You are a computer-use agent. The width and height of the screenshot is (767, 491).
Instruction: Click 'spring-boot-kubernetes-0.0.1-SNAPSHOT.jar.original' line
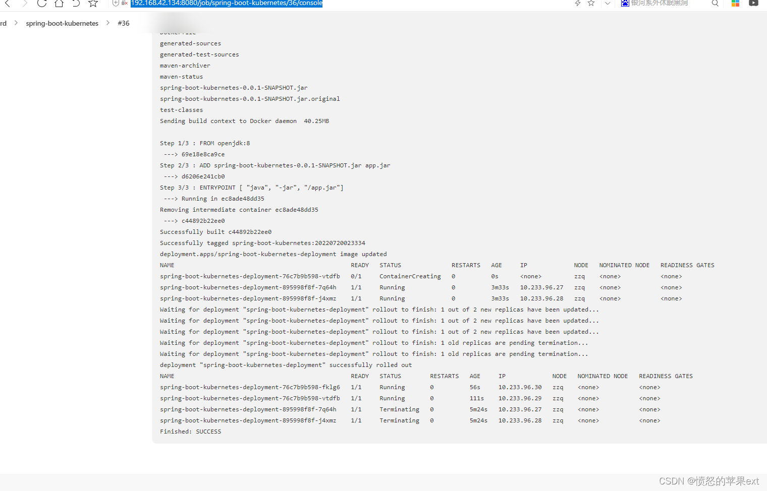coord(250,99)
